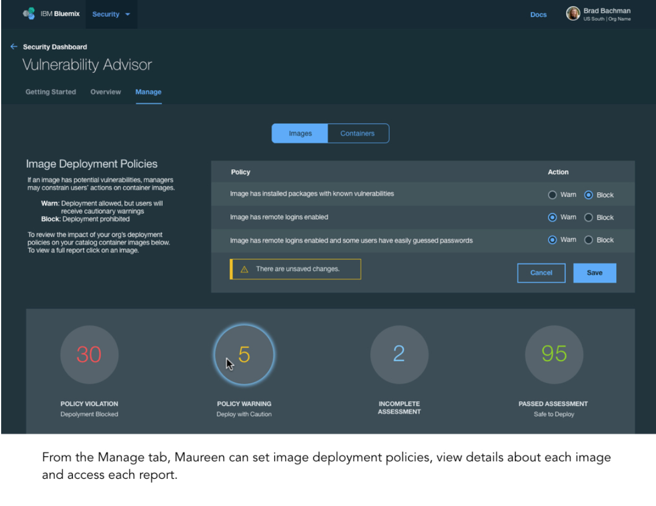This screenshot has width=656, height=506.
Task: Expand the Security dropdown arrow
Action: pyautogui.click(x=128, y=14)
